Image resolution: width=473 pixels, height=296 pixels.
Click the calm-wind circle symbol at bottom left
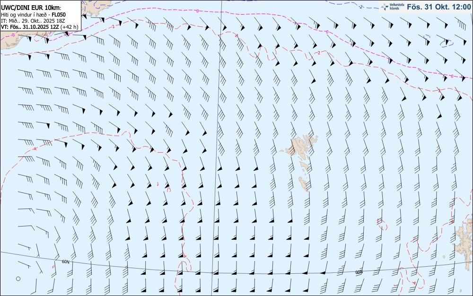18,279
